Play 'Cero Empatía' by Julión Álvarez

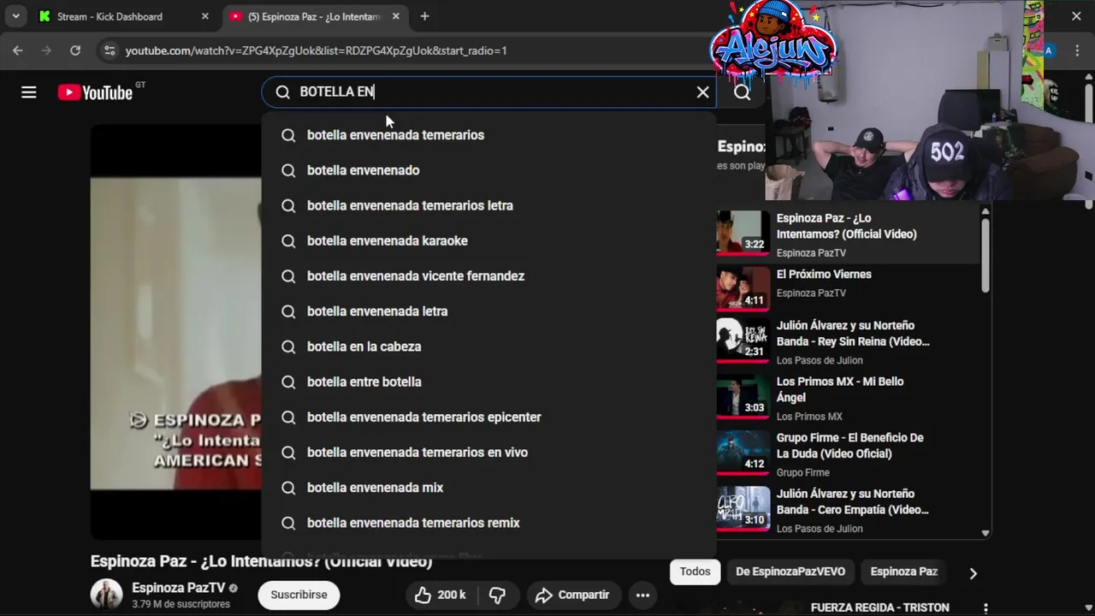tap(847, 510)
